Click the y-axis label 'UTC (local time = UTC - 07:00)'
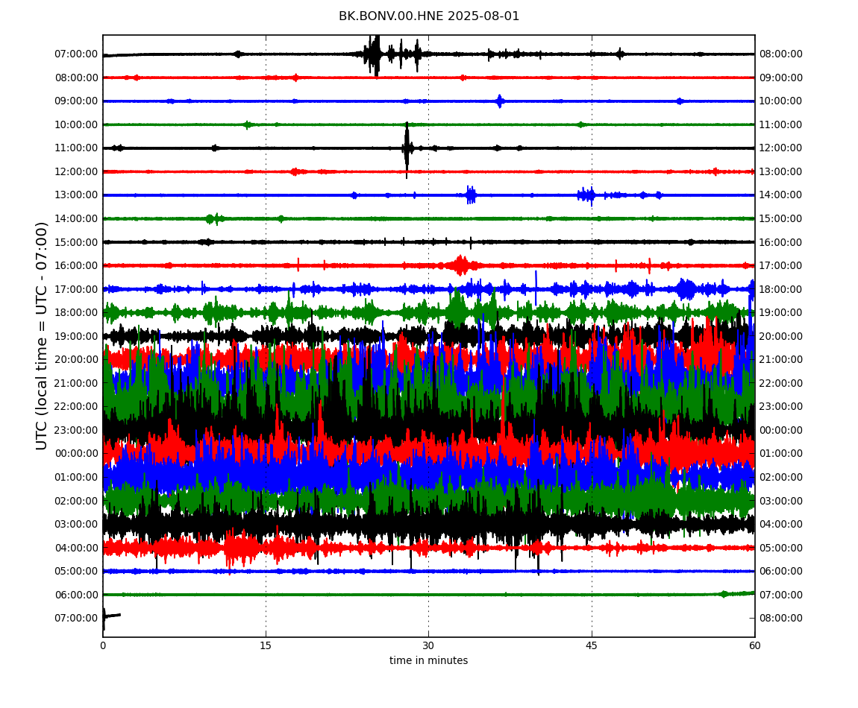 click(42, 335)
